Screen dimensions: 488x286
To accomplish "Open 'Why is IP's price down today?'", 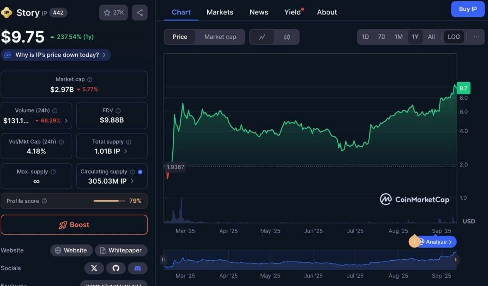I will click(x=56, y=55).
